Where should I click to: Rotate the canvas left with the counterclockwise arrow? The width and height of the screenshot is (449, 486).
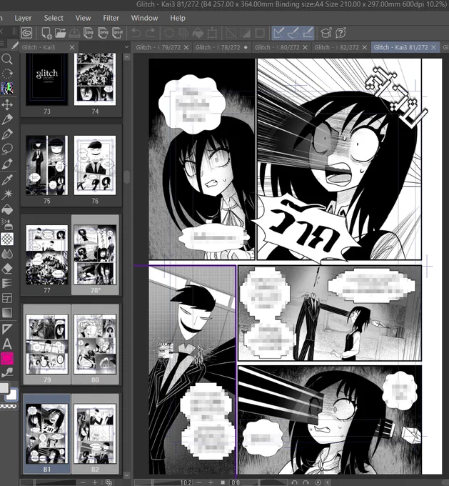point(294,482)
